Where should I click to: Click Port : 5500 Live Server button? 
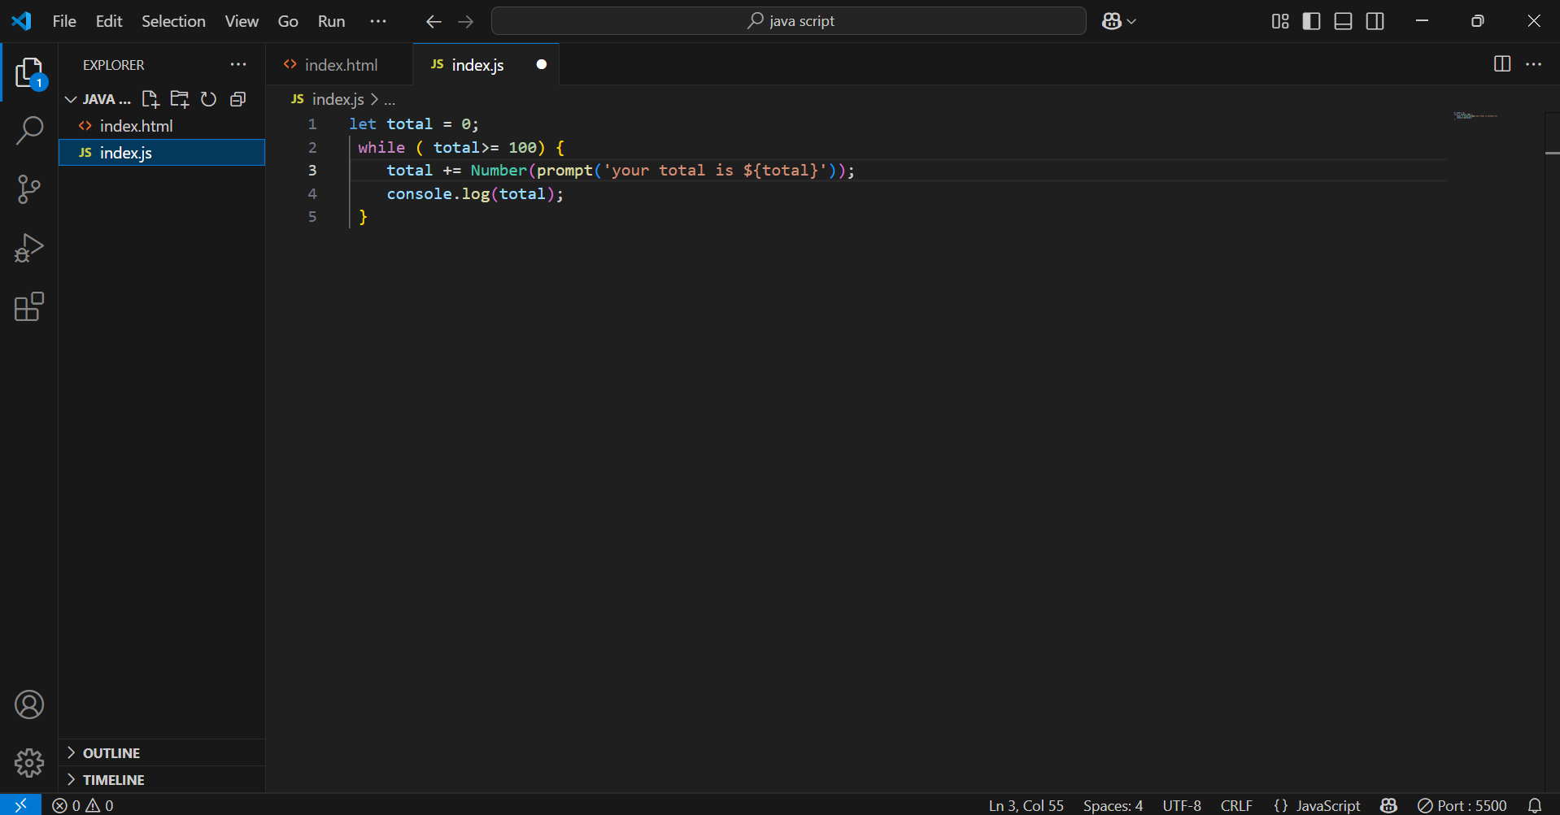(1462, 805)
